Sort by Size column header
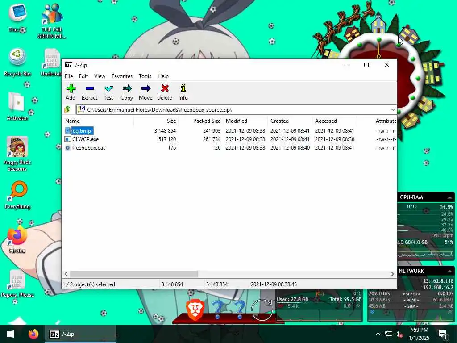 click(156, 121)
